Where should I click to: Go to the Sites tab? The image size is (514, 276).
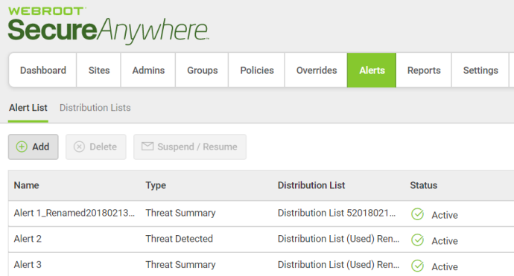[x=99, y=70]
